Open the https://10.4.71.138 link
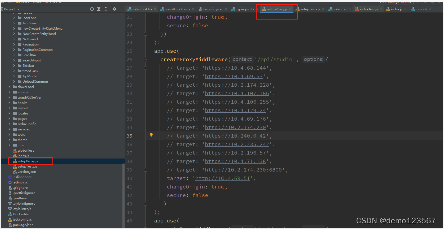The image size is (444, 229). 235,162
